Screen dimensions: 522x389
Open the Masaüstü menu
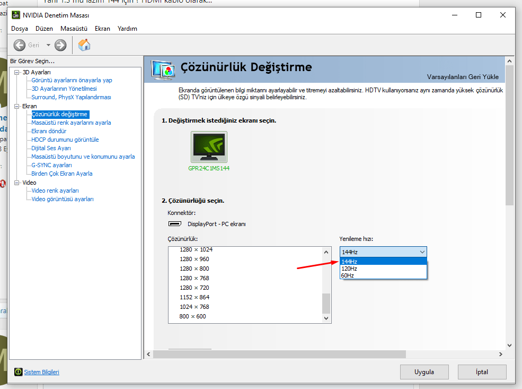(74, 29)
